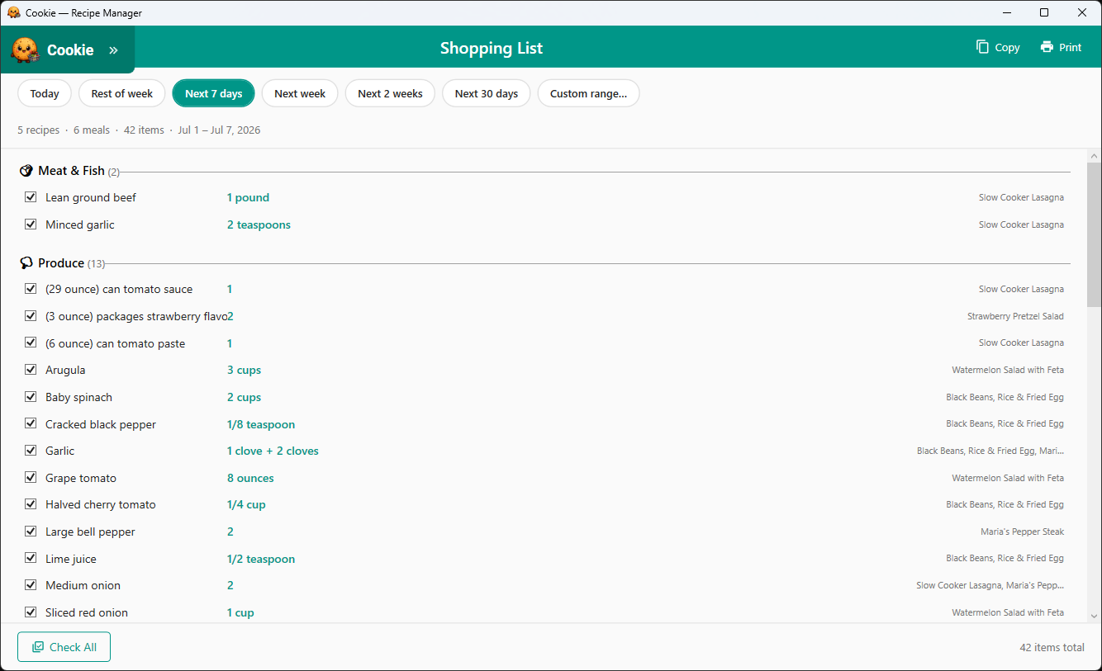Expand sidebar with double chevron icon

click(113, 50)
